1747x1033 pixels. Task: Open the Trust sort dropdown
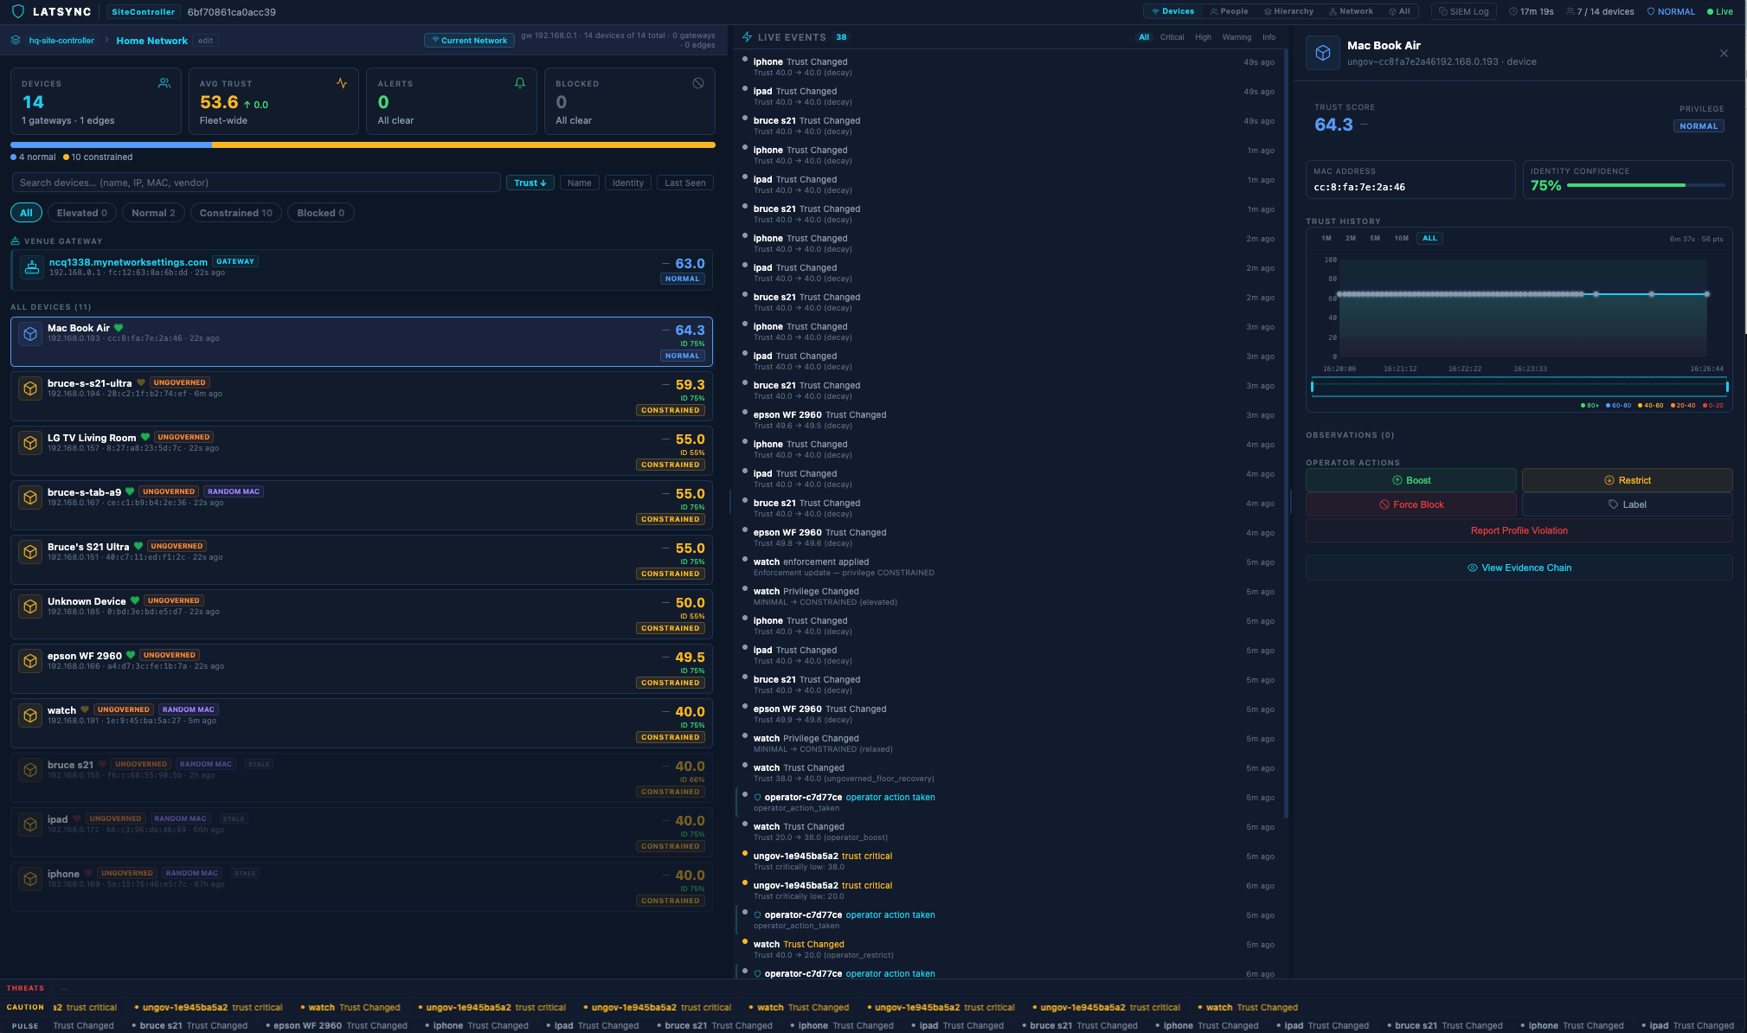pos(530,183)
